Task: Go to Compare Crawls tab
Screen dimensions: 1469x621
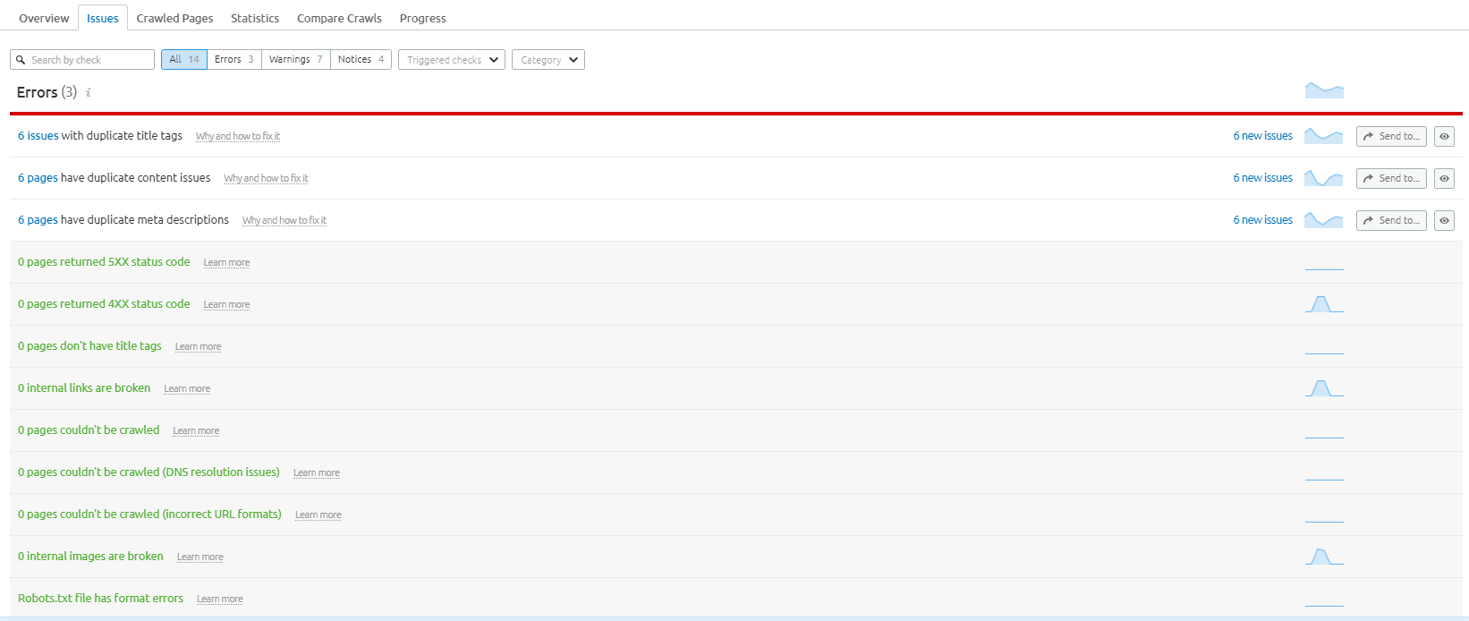Action: coord(339,18)
